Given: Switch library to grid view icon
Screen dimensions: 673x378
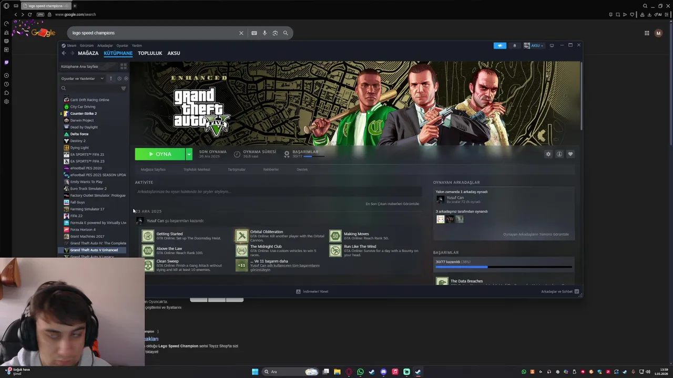Looking at the screenshot, I should [124, 66].
